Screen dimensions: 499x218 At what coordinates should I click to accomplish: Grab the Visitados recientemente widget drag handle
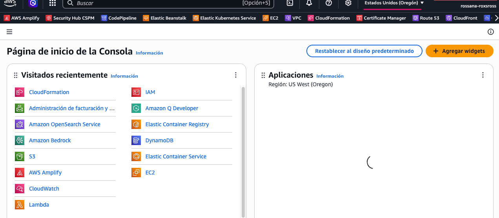(x=16, y=75)
